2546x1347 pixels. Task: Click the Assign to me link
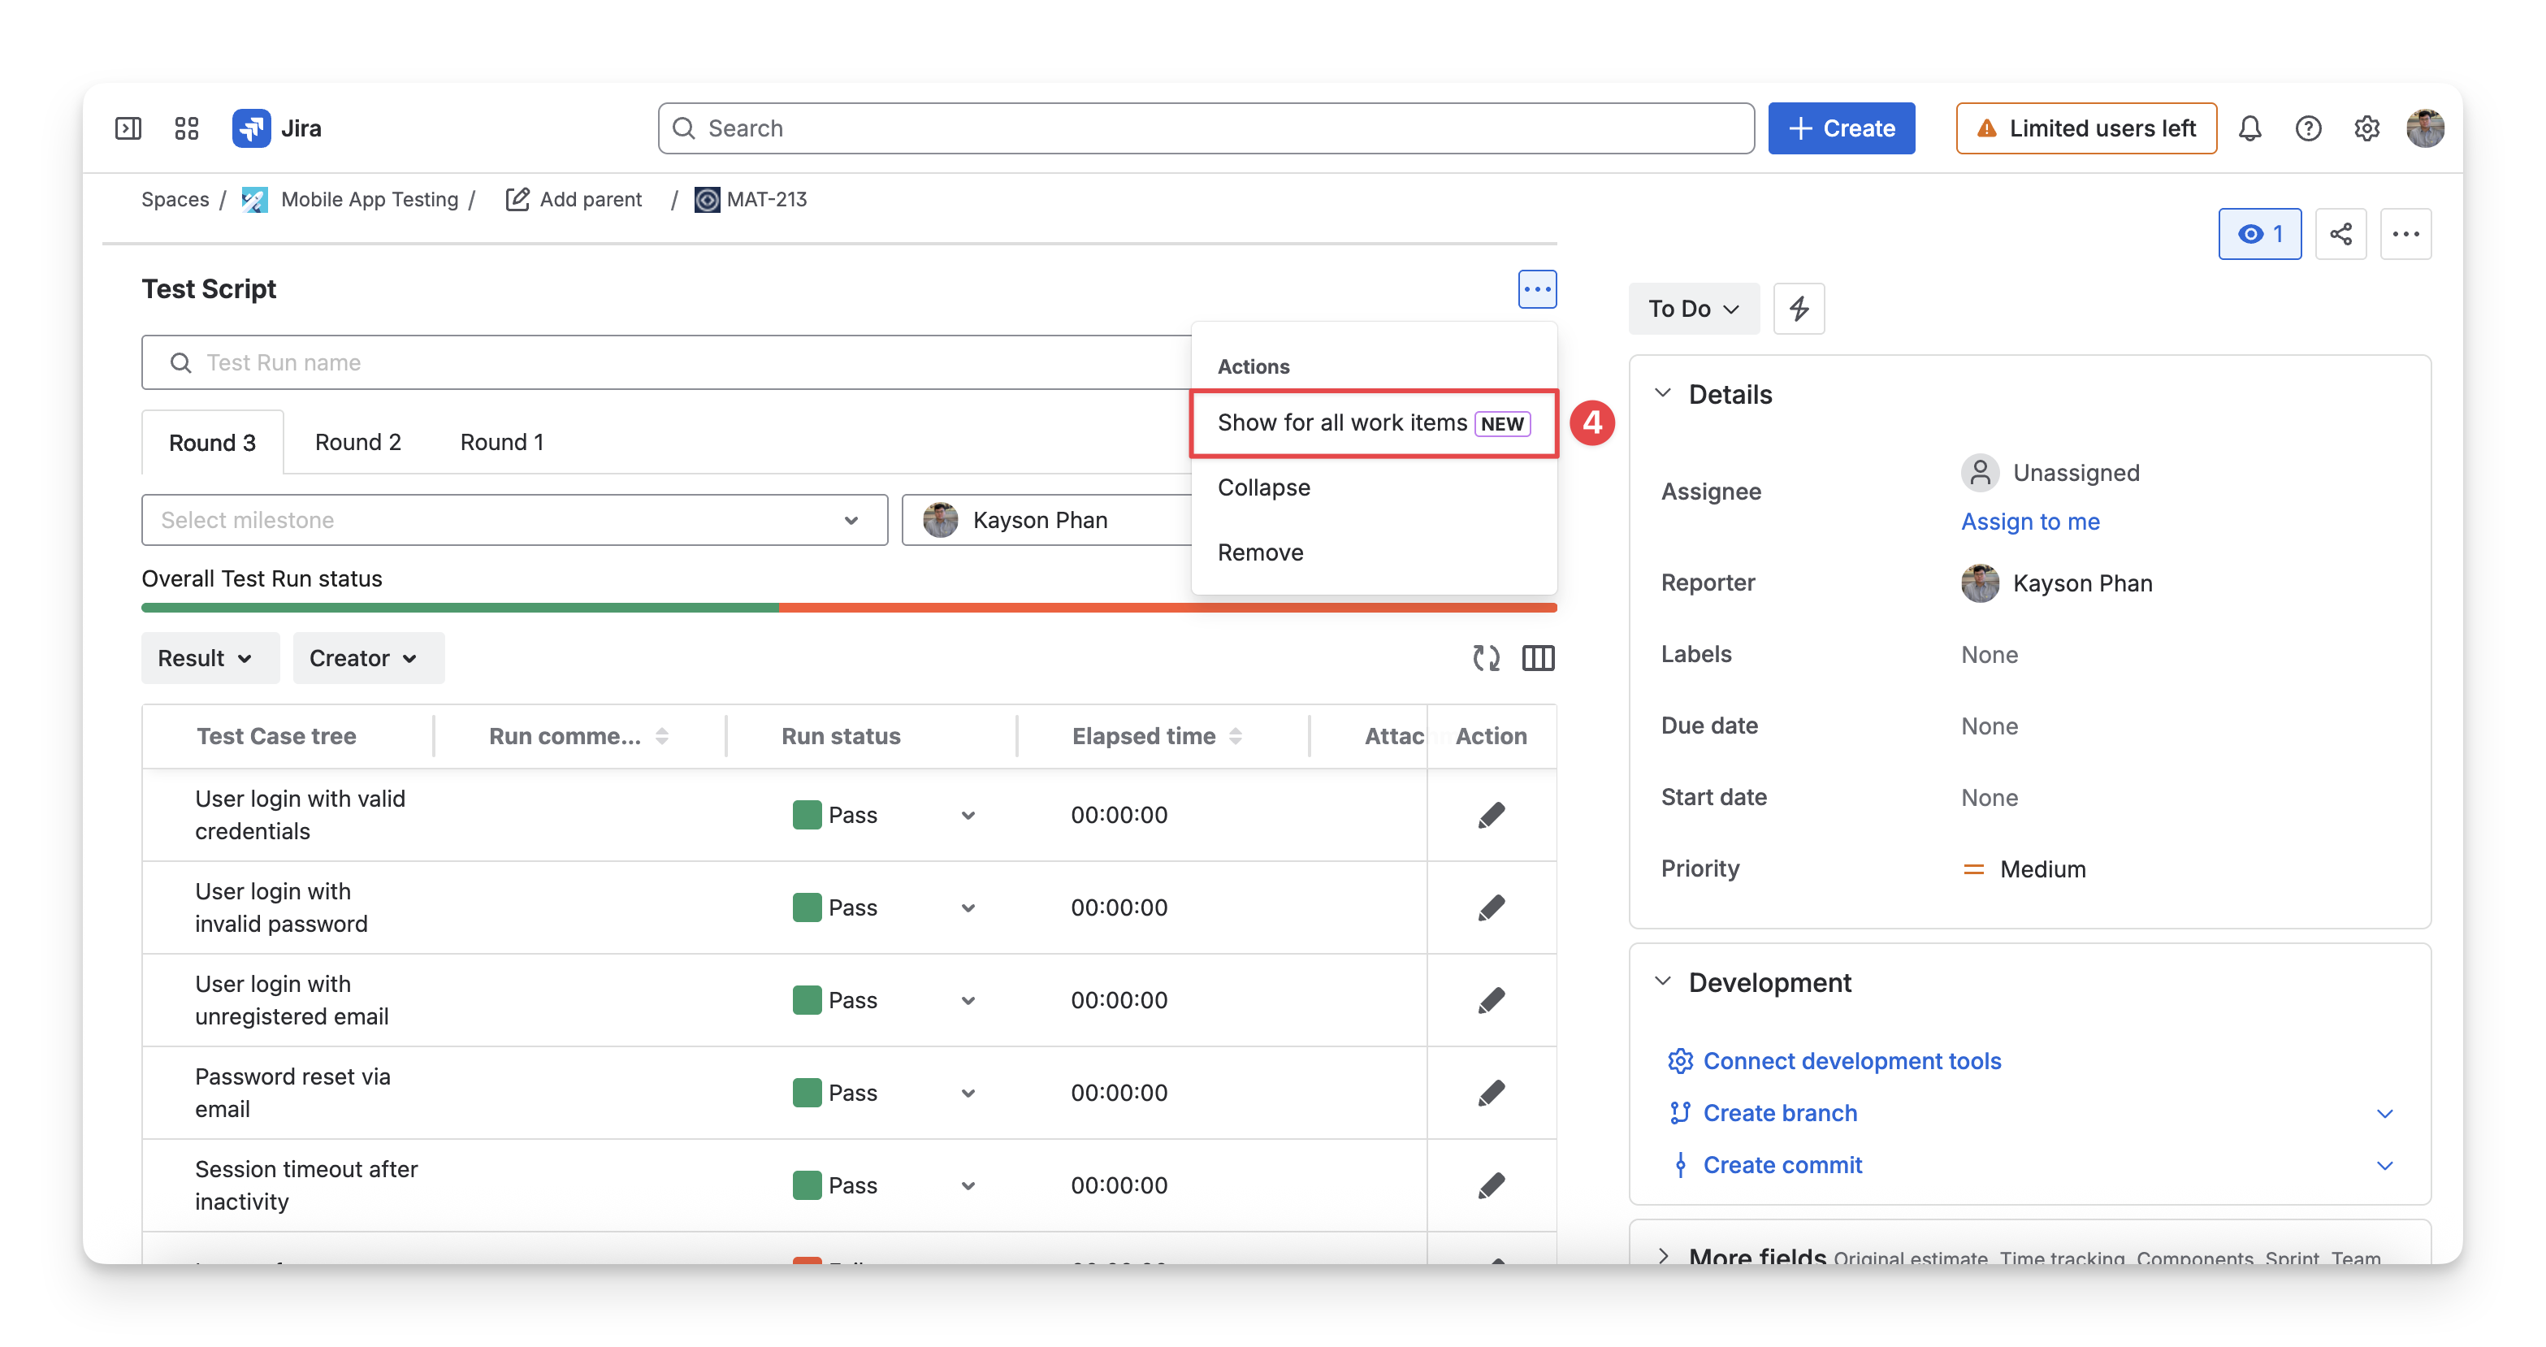(x=2030, y=521)
